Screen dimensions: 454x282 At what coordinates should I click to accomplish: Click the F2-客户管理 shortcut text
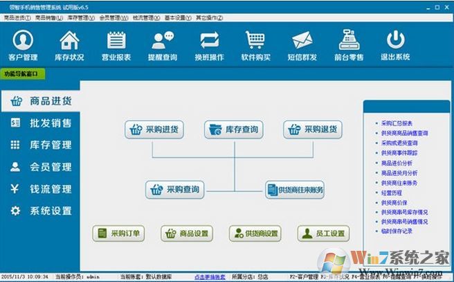pyautogui.click(x=304, y=276)
